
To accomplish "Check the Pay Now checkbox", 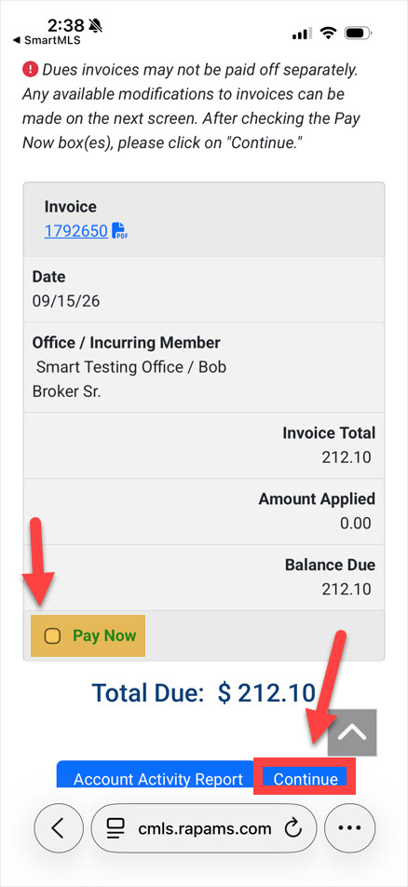I will (x=52, y=635).
